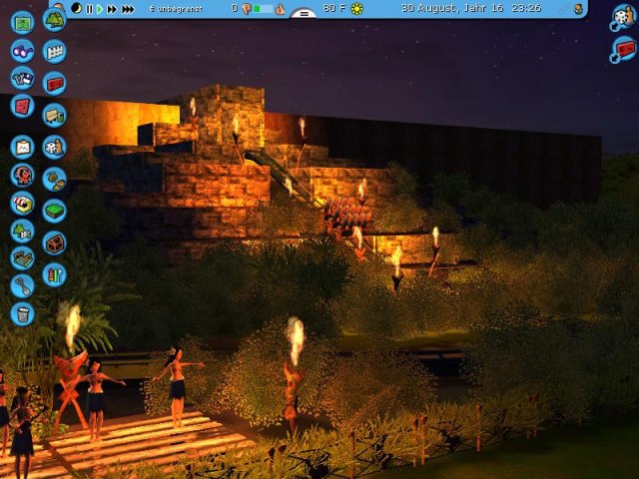Image resolution: width=639 pixels, height=479 pixels.
Task: Open the turtle and animals icon
Action: pos(55,179)
